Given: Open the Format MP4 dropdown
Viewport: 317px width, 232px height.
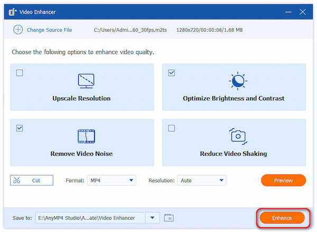Looking at the screenshot, I should [111, 181].
